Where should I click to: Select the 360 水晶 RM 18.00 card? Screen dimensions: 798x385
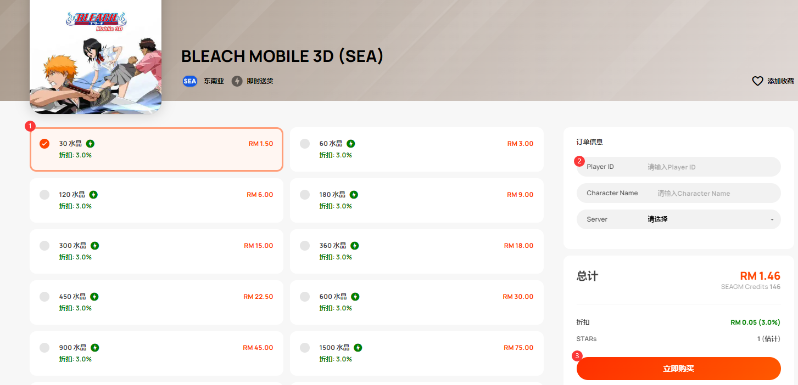click(x=417, y=251)
